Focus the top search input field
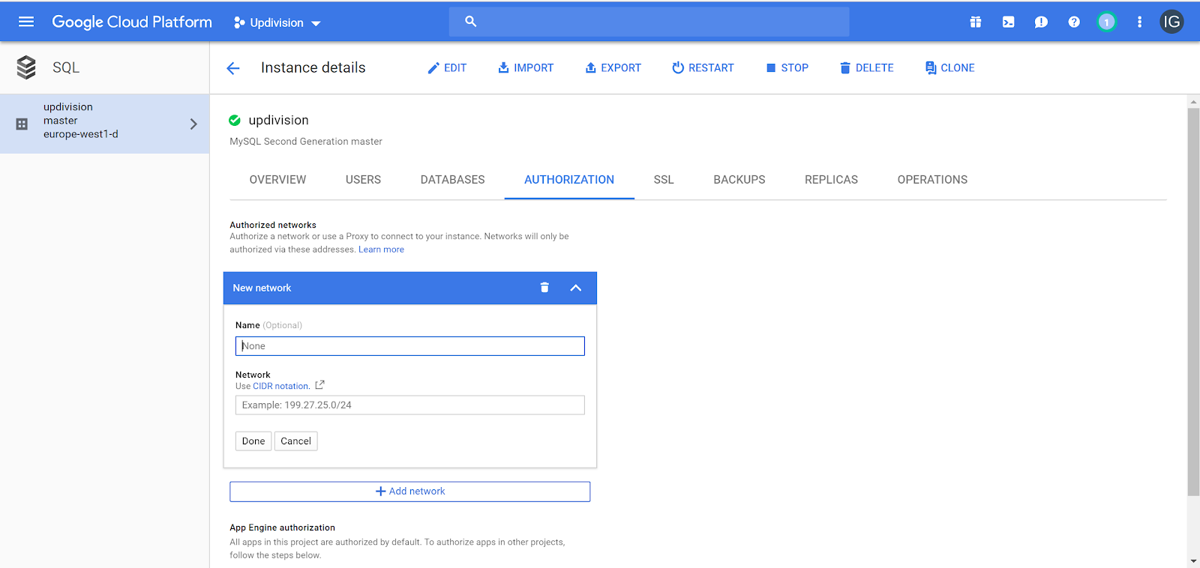This screenshot has width=1200, height=568. (x=649, y=22)
